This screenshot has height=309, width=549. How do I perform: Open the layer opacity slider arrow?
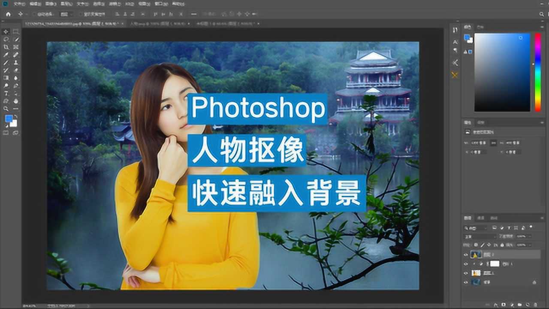pyautogui.click(x=530, y=236)
